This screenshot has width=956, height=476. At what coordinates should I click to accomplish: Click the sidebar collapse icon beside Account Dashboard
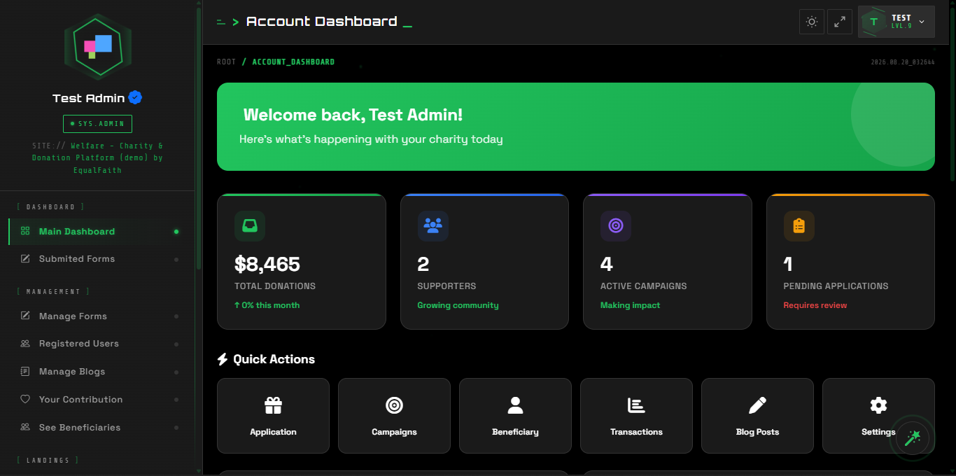coord(221,22)
